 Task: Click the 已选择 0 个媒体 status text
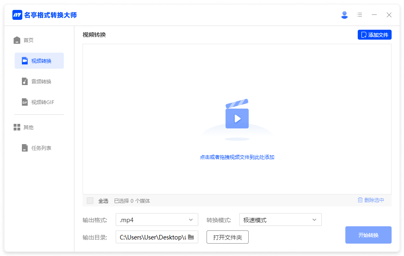tap(132, 201)
